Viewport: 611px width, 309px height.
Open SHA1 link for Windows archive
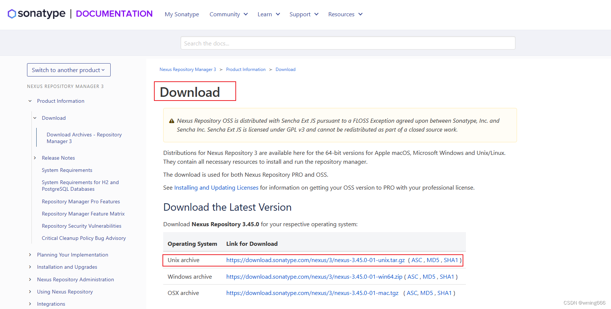(x=447, y=277)
